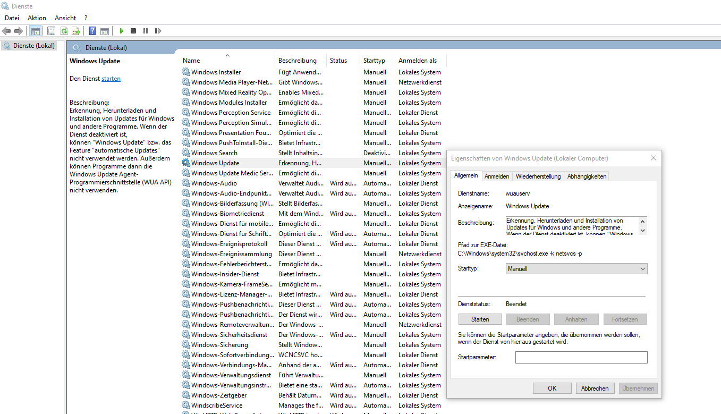This screenshot has height=414, width=721.
Task: Click gear icon of Windows-Insider-Dienst row
Action: tap(185, 274)
